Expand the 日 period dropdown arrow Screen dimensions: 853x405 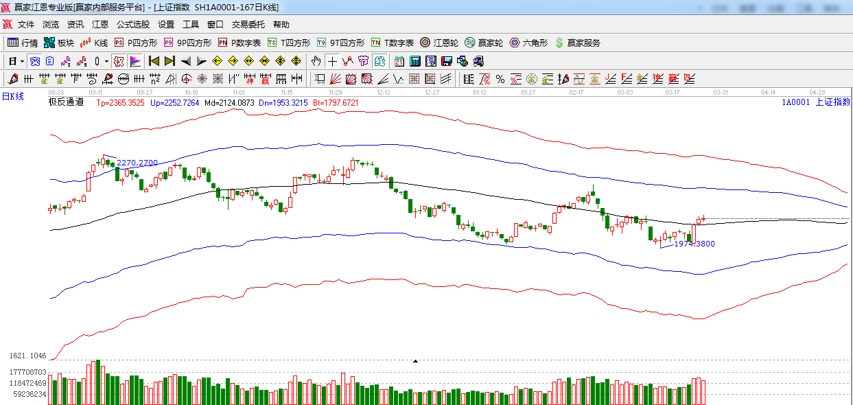coord(22,61)
